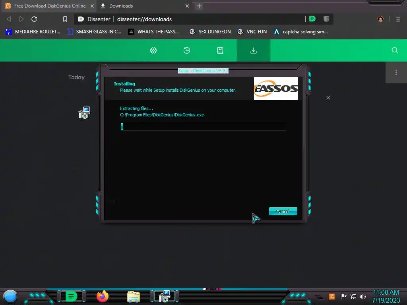Screen dimensions: 407x305
Task: Click the Setup - DiskGenius title bar
Action: click(x=203, y=71)
